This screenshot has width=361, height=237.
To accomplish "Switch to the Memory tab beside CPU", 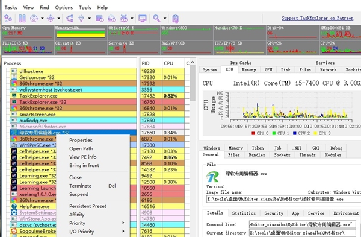I will pyautogui.click(x=248, y=70).
